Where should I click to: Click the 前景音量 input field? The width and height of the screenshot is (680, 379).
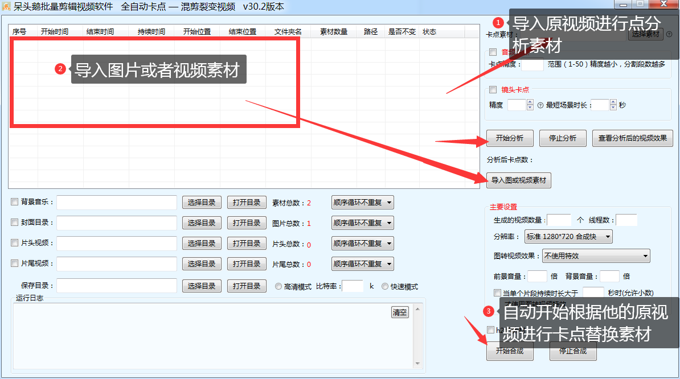coord(537,276)
